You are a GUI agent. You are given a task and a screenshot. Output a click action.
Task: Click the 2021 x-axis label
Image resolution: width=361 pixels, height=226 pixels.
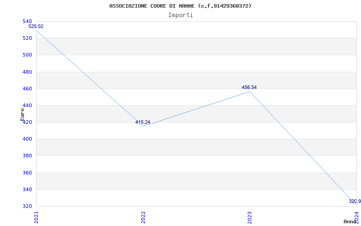(x=37, y=217)
